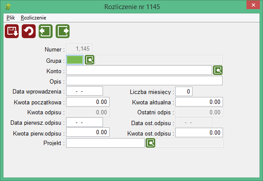This screenshot has width=263, height=181.
Task: Open the Konto lookup search icon
Action: tap(218, 70)
